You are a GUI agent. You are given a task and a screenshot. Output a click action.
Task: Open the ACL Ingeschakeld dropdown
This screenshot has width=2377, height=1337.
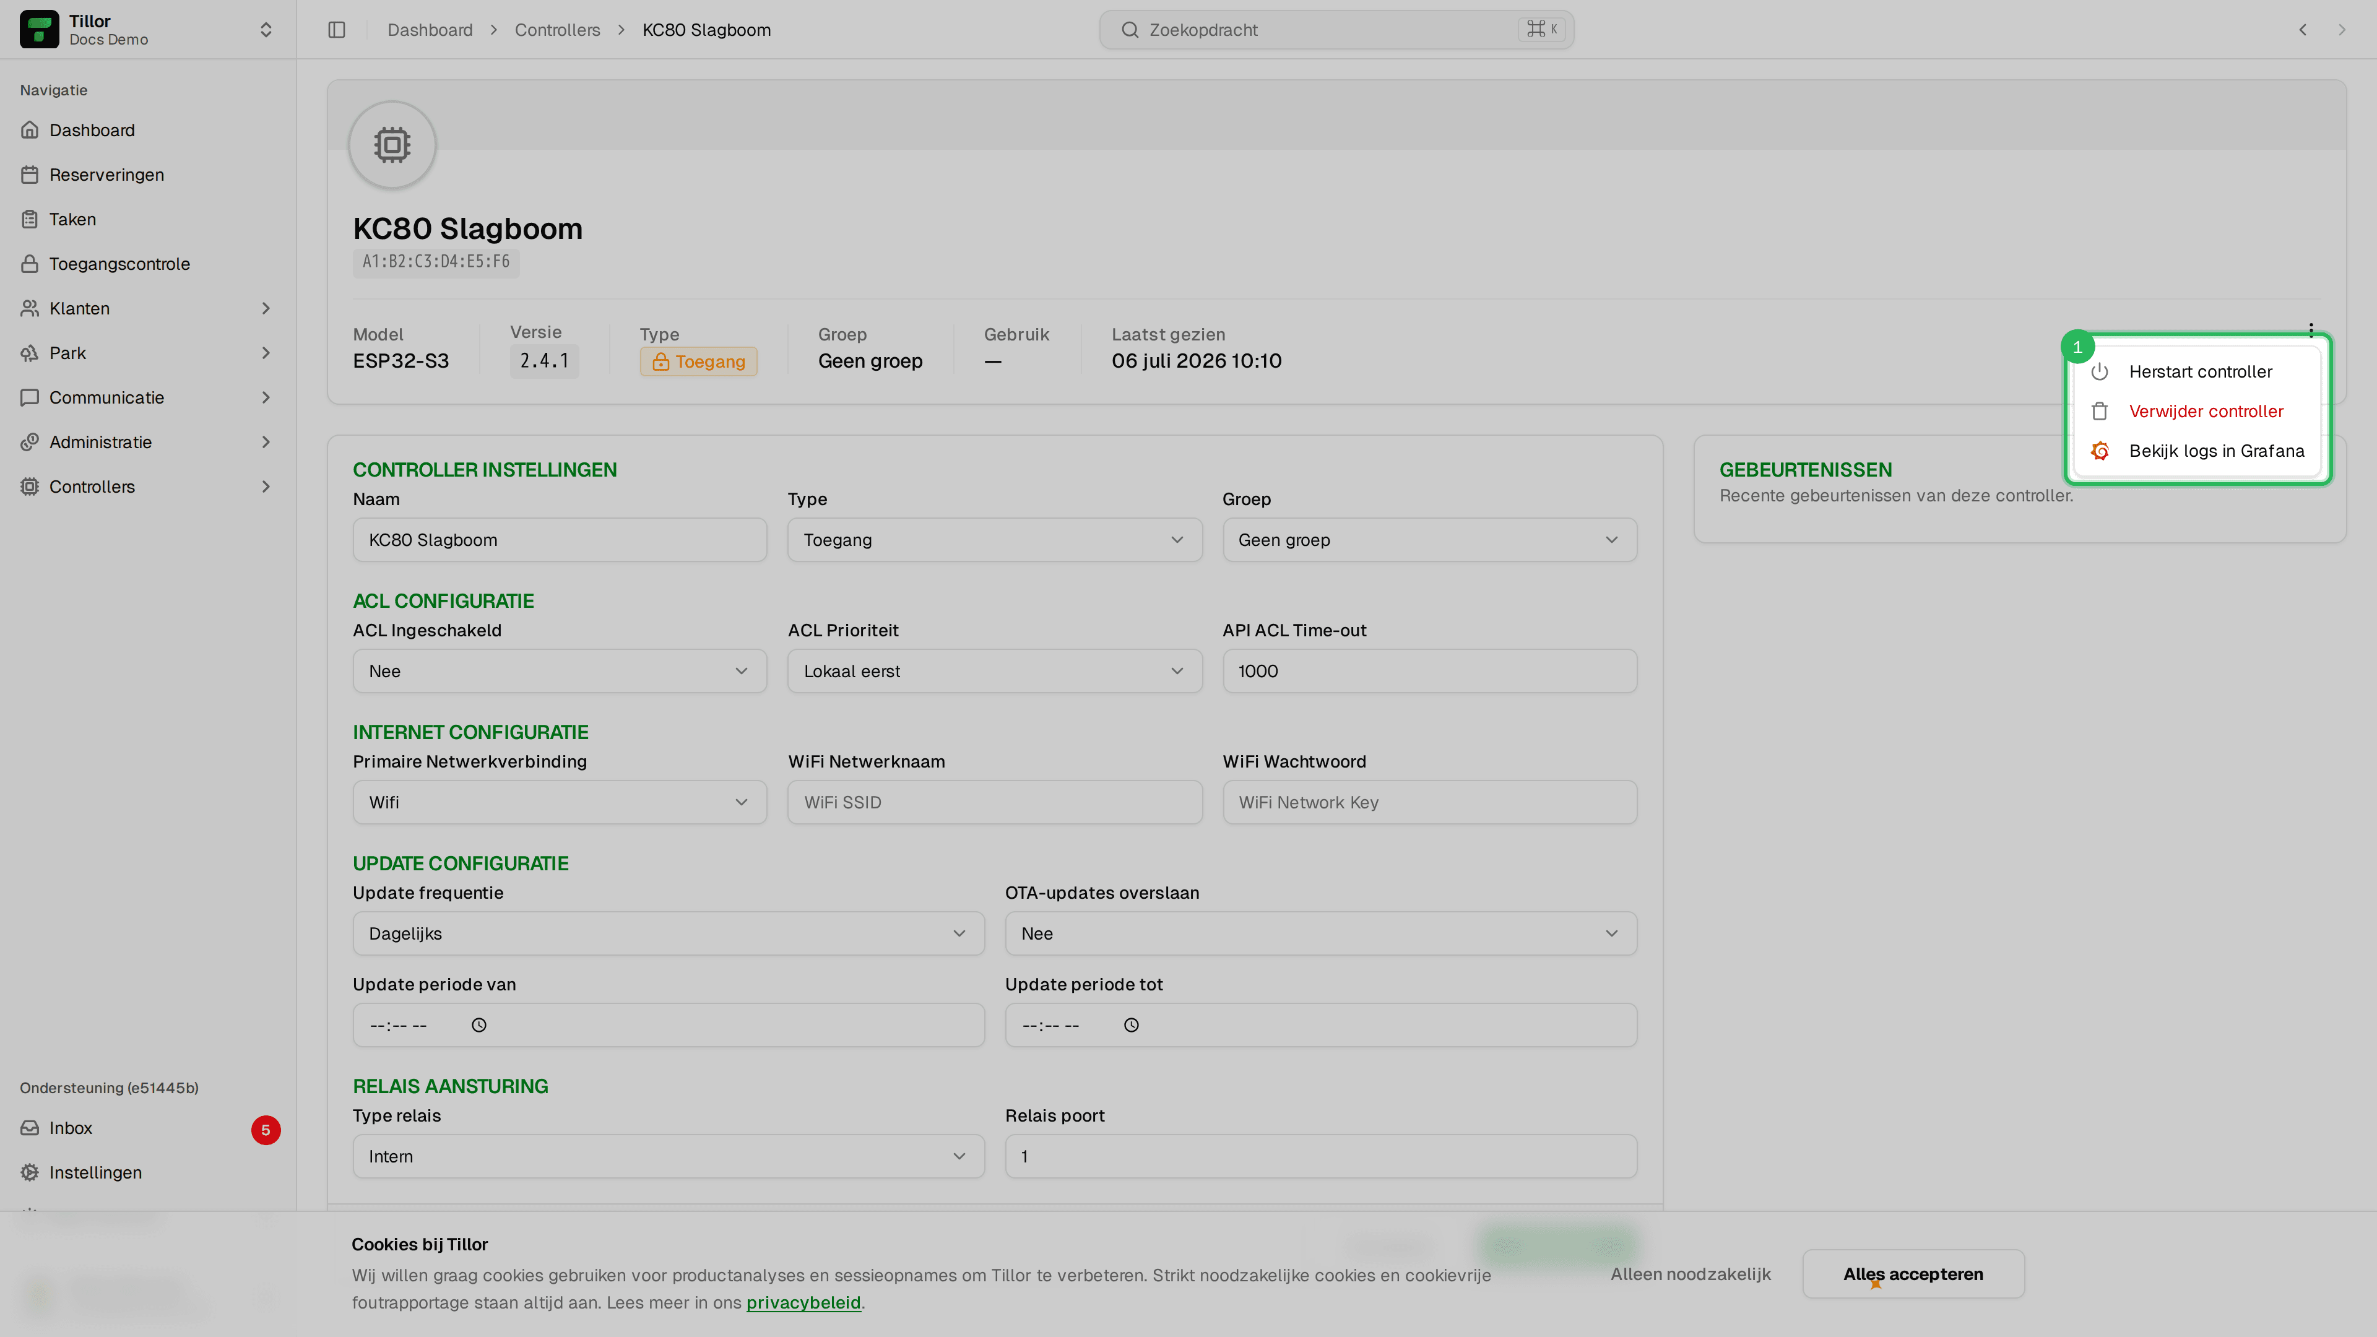559,671
